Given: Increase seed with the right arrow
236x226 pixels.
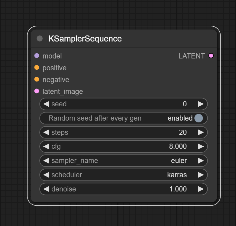Looking at the screenshot, I should pos(201,104).
